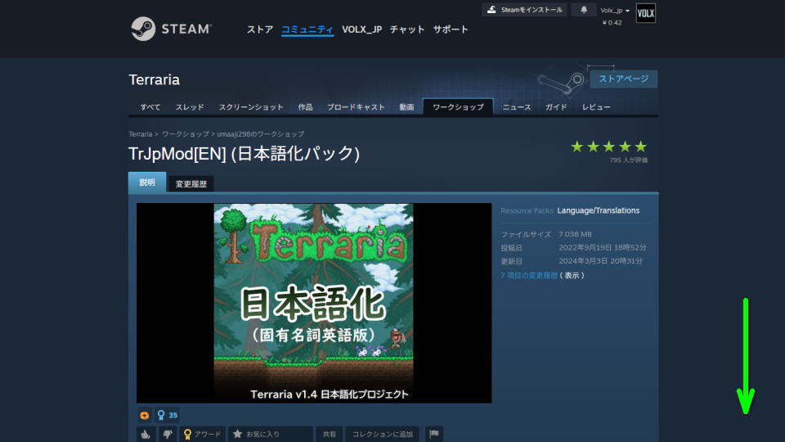Viewport: 785px width, 442px height.
Task: Toggle the お気に入り favorite star button
Action: pos(256,434)
